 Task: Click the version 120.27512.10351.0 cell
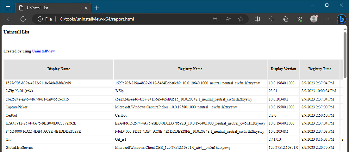point(283,147)
